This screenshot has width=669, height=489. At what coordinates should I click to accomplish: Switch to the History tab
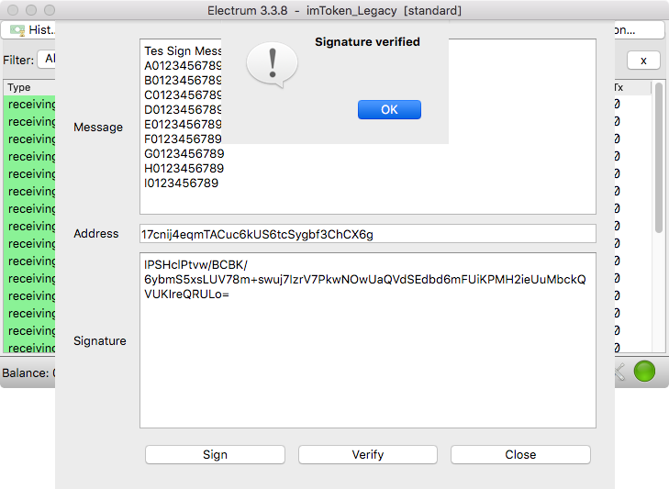[29, 30]
